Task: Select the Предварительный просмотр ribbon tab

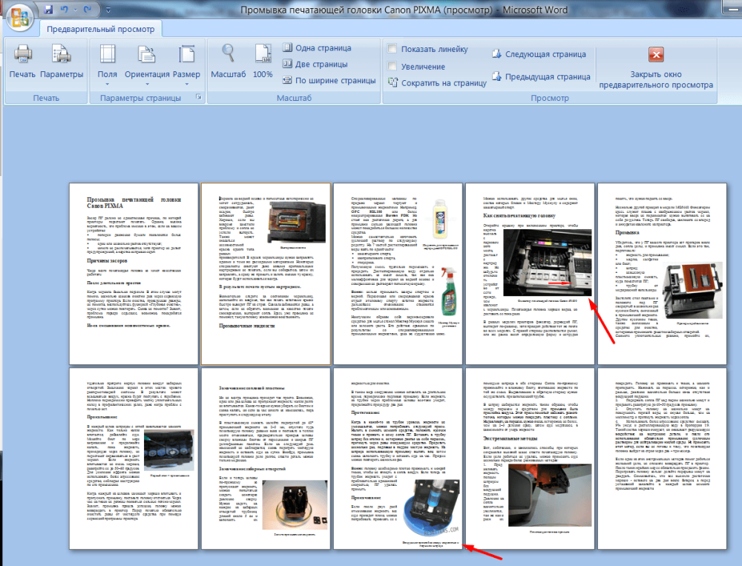Action: [101, 30]
